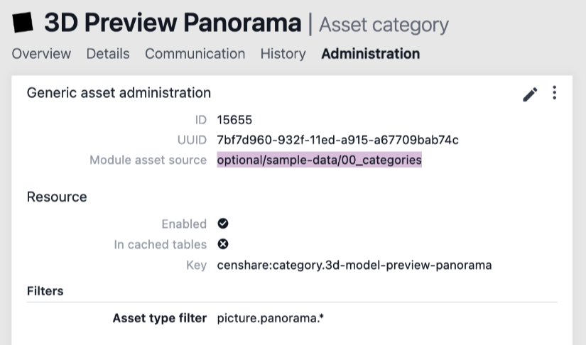This screenshot has height=345, width=586.
Task: Select the History tab
Action: [x=283, y=54]
